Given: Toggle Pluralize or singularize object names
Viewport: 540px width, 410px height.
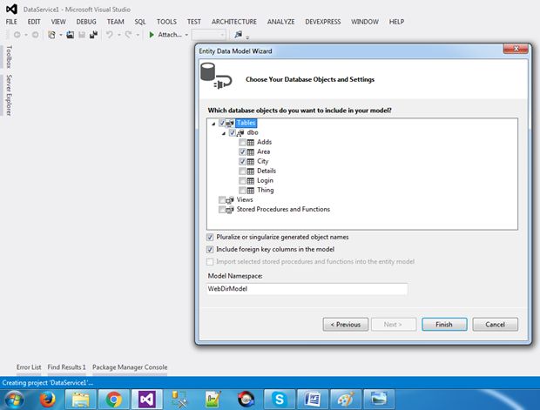Looking at the screenshot, I should coord(210,237).
